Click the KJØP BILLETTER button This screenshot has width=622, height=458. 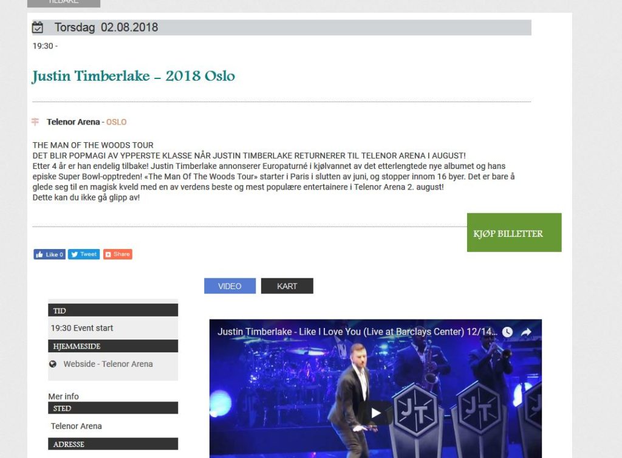(514, 233)
